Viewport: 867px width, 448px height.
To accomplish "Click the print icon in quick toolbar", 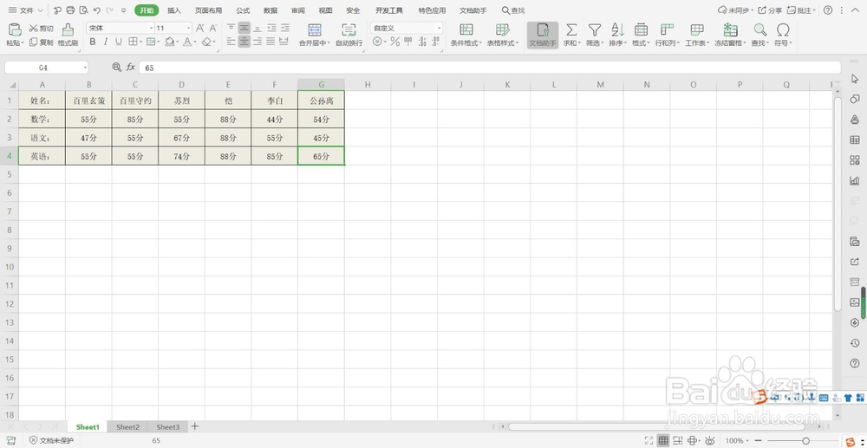I will 70,10.
